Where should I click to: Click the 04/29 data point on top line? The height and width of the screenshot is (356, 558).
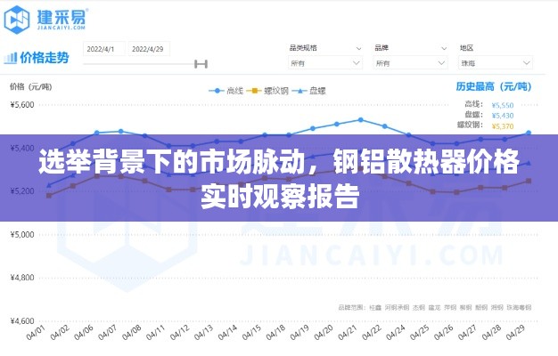[x=528, y=133]
